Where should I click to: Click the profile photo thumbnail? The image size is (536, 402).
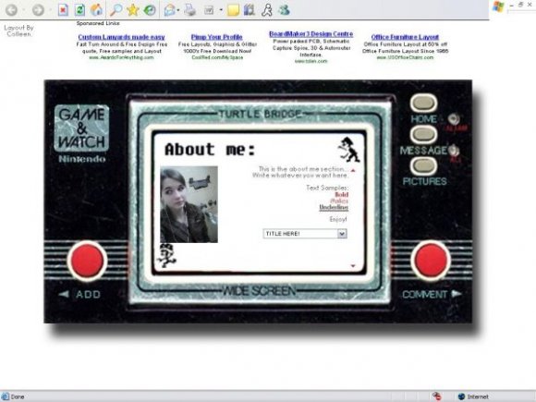pos(189,204)
